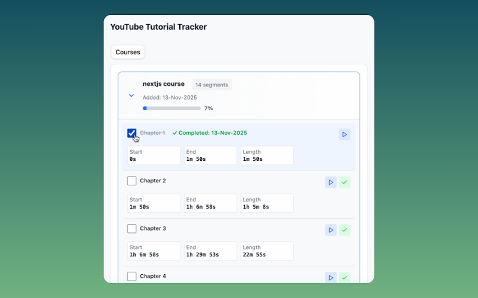Play Chapter 4 segment

(331, 277)
